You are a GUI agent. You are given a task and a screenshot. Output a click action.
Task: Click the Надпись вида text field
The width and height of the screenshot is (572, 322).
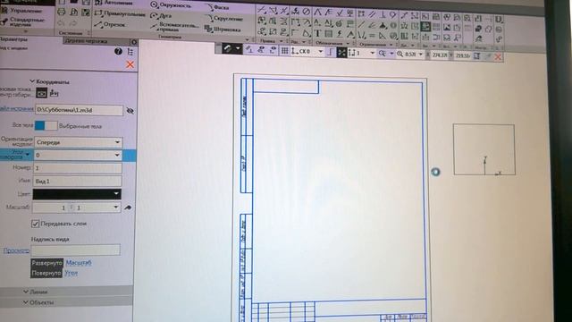click(75, 250)
